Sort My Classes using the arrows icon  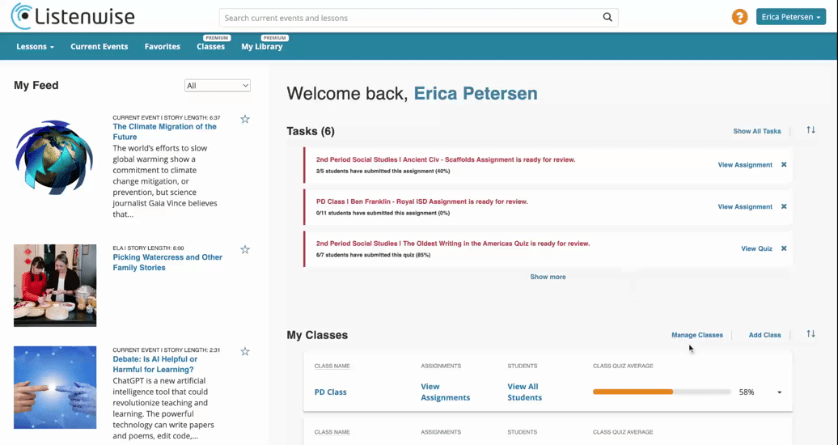tap(810, 333)
